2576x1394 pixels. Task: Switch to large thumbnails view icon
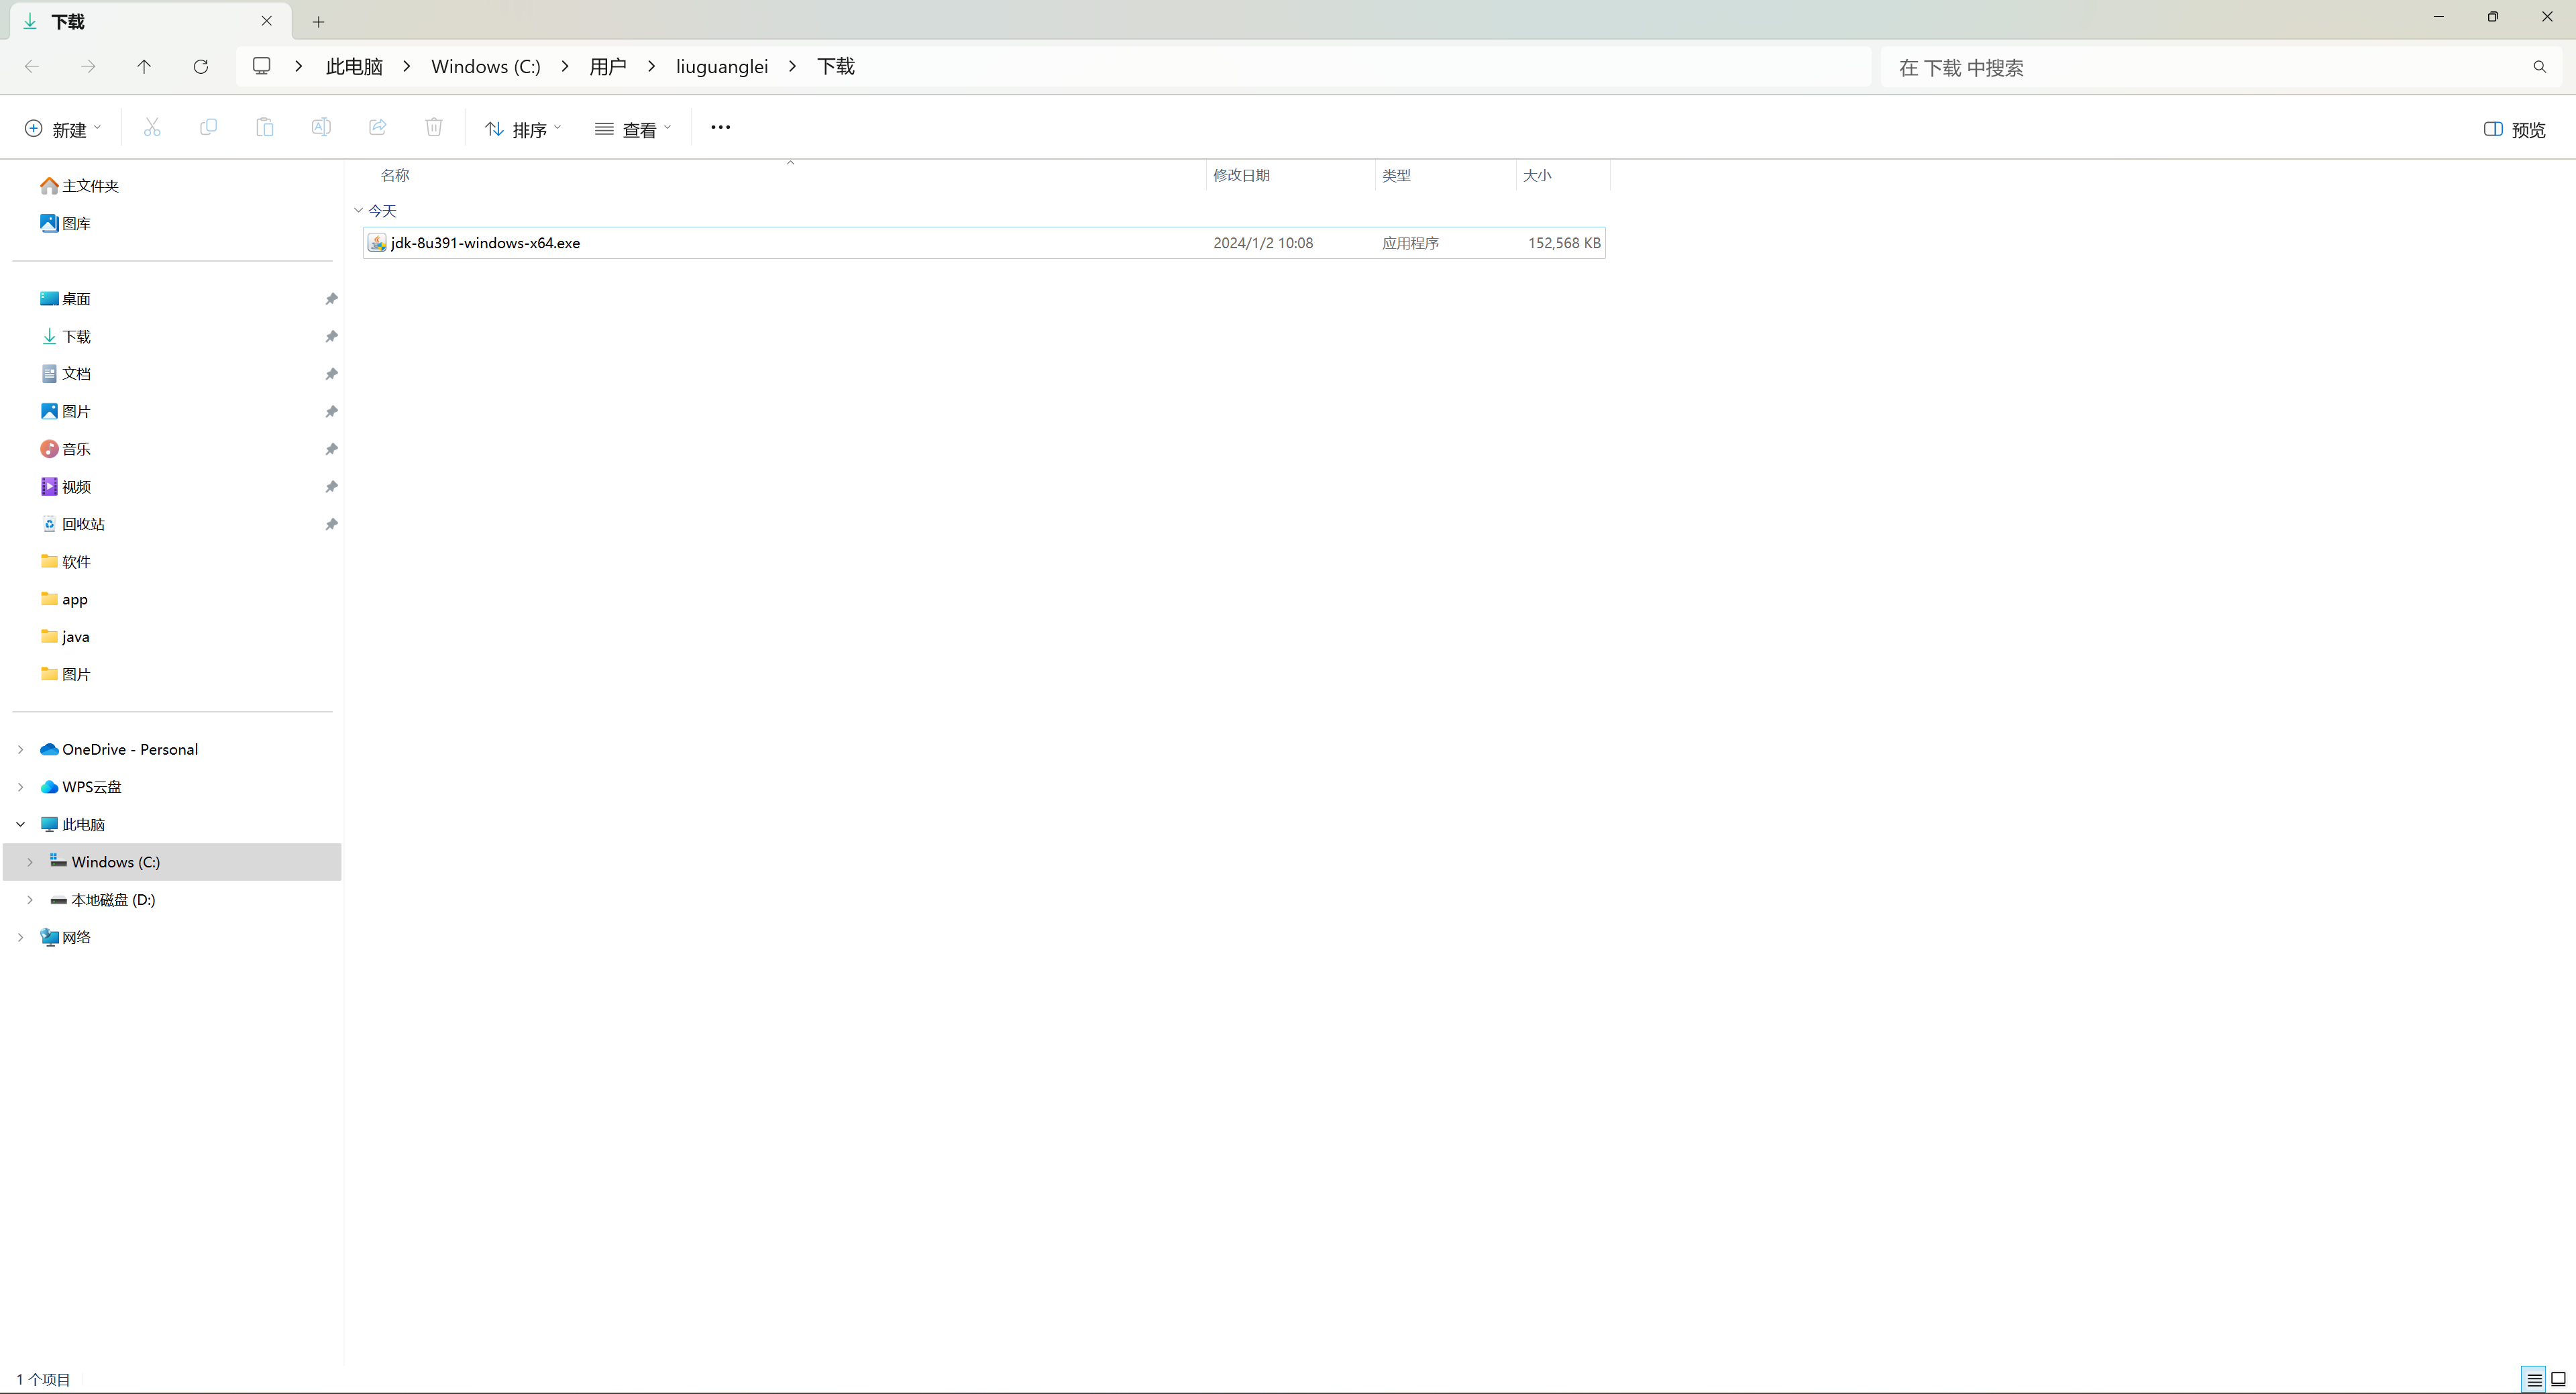click(2559, 1379)
